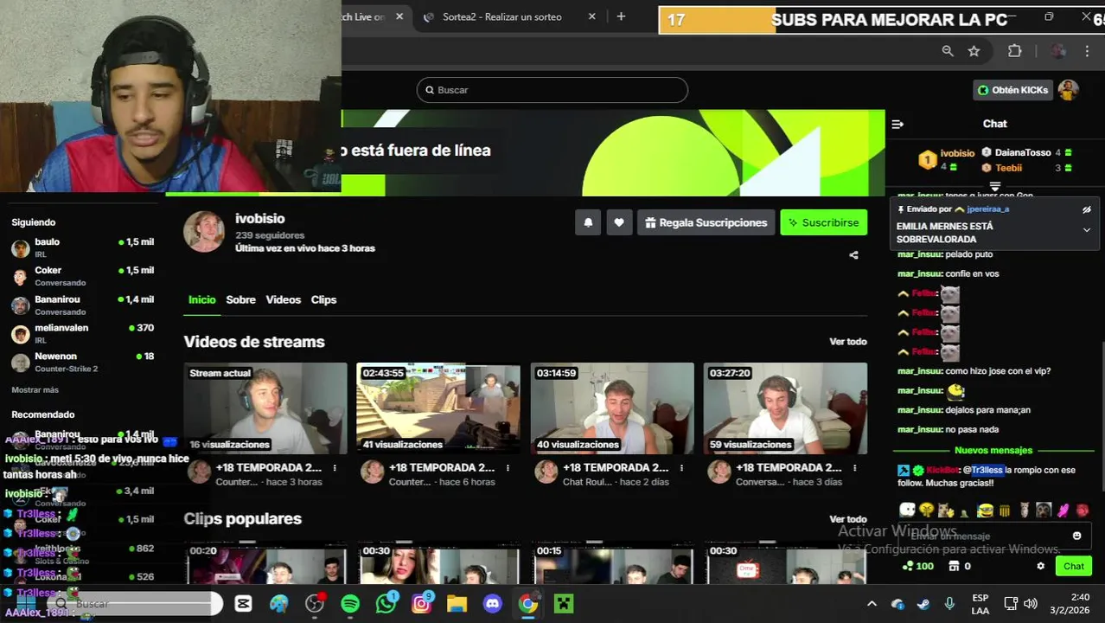The width and height of the screenshot is (1105, 623).
Task: Open CapCut icon in taskbar
Action: (x=244, y=604)
